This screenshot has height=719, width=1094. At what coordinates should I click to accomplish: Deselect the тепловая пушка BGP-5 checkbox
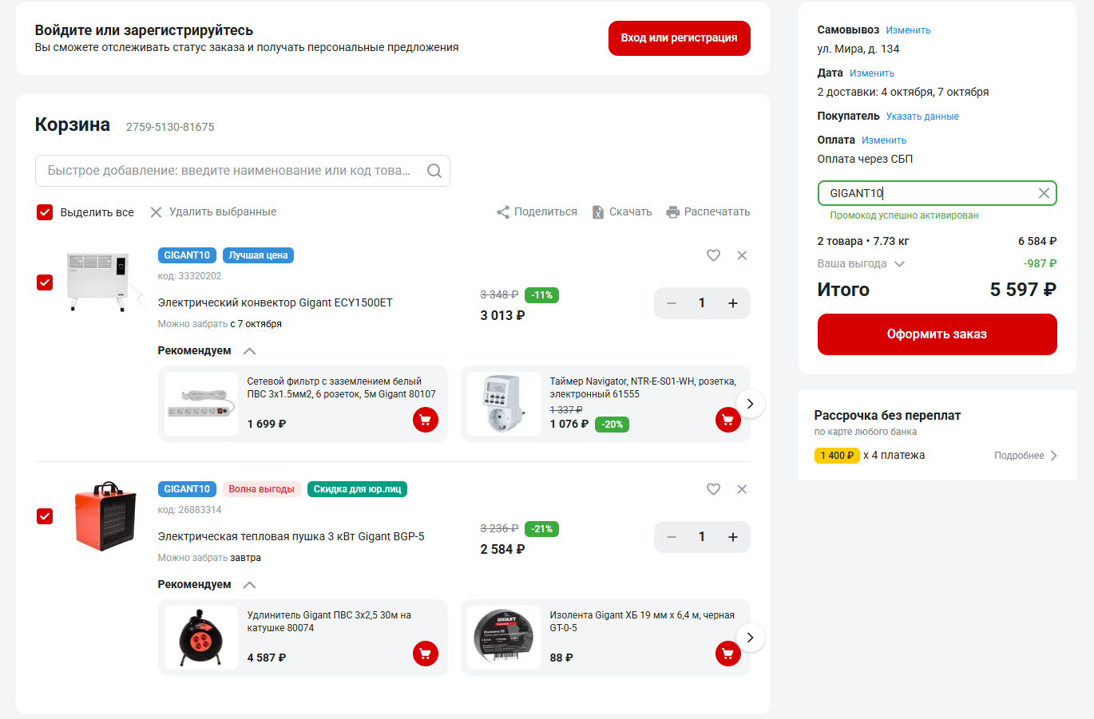(x=45, y=516)
